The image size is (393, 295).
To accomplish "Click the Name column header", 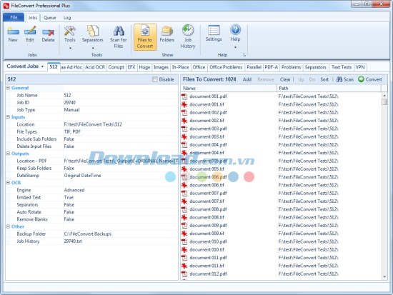I will click(x=229, y=89).
